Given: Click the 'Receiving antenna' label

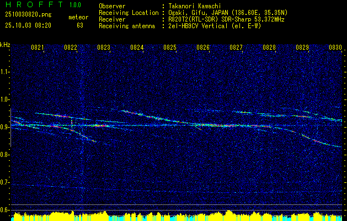Looking at the screenshot, I should point(127,26).
